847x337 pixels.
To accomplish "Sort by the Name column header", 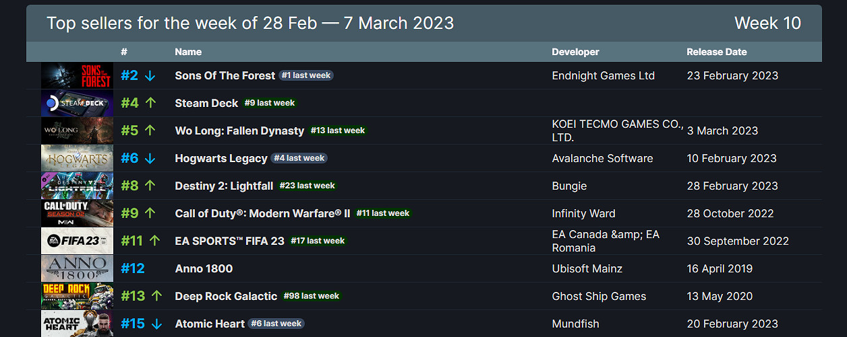I will pyautogui.click(x=188, y=52).
